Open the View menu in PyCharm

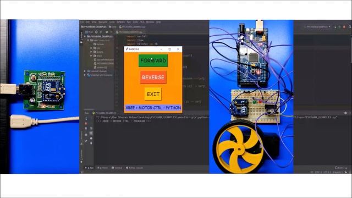pos(94,22)
